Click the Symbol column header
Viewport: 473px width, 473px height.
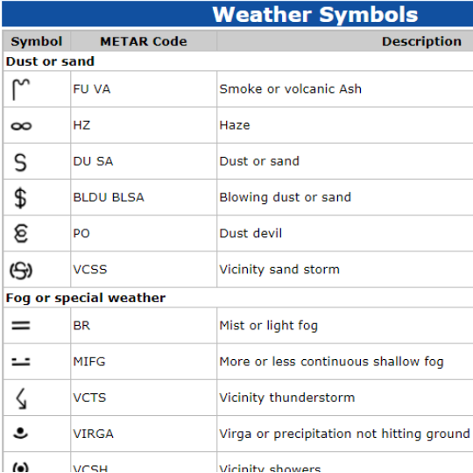pyautogui.click(x=37, y=41)
